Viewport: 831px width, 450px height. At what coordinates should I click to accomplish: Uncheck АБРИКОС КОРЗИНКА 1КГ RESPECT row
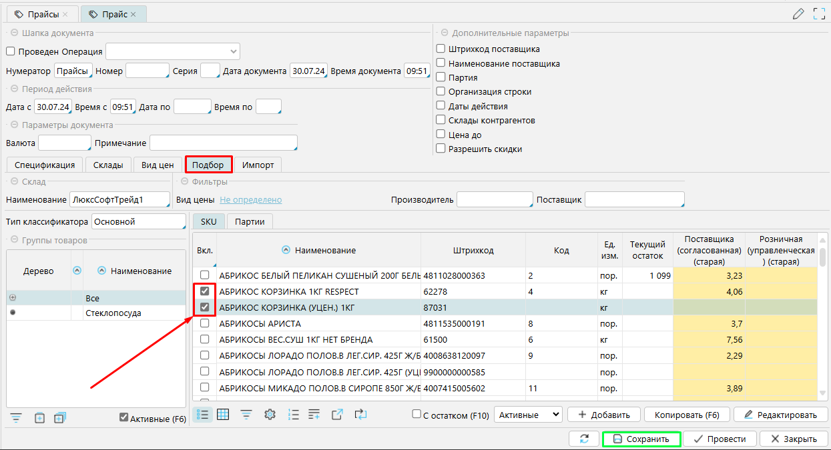pyautogui.click(x=205, y=291)
